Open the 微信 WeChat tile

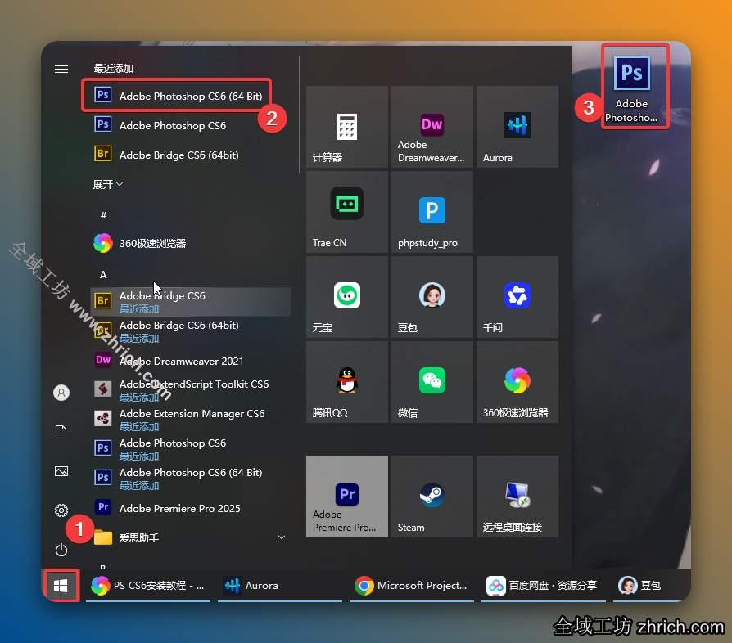click(432, 382)
